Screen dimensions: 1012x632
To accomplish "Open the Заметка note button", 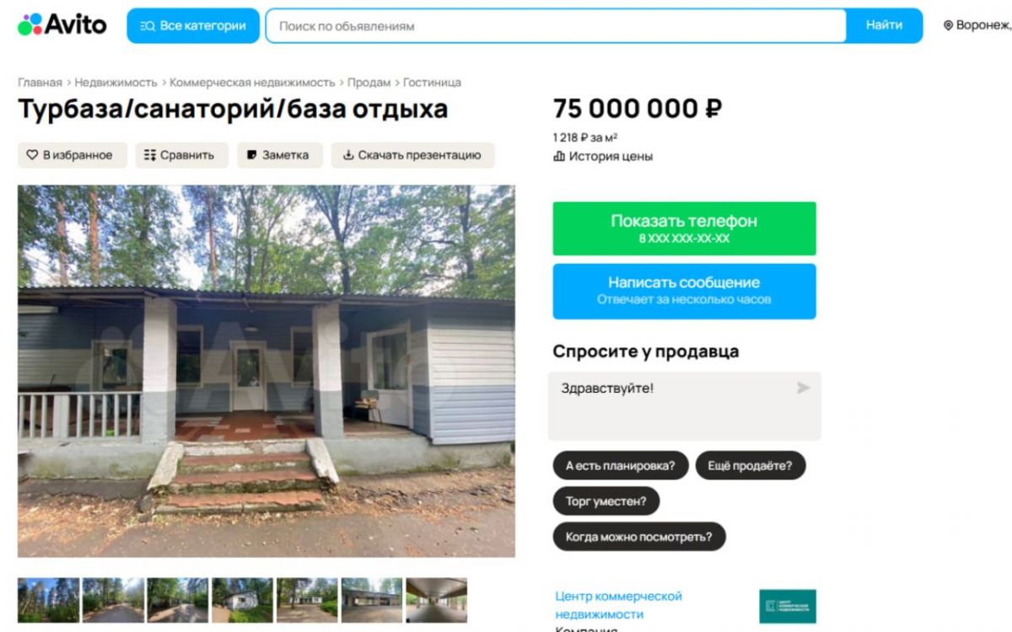I will [279, 155].
